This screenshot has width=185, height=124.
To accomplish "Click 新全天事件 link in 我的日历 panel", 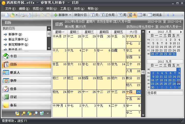I will (x=18, y=39).
